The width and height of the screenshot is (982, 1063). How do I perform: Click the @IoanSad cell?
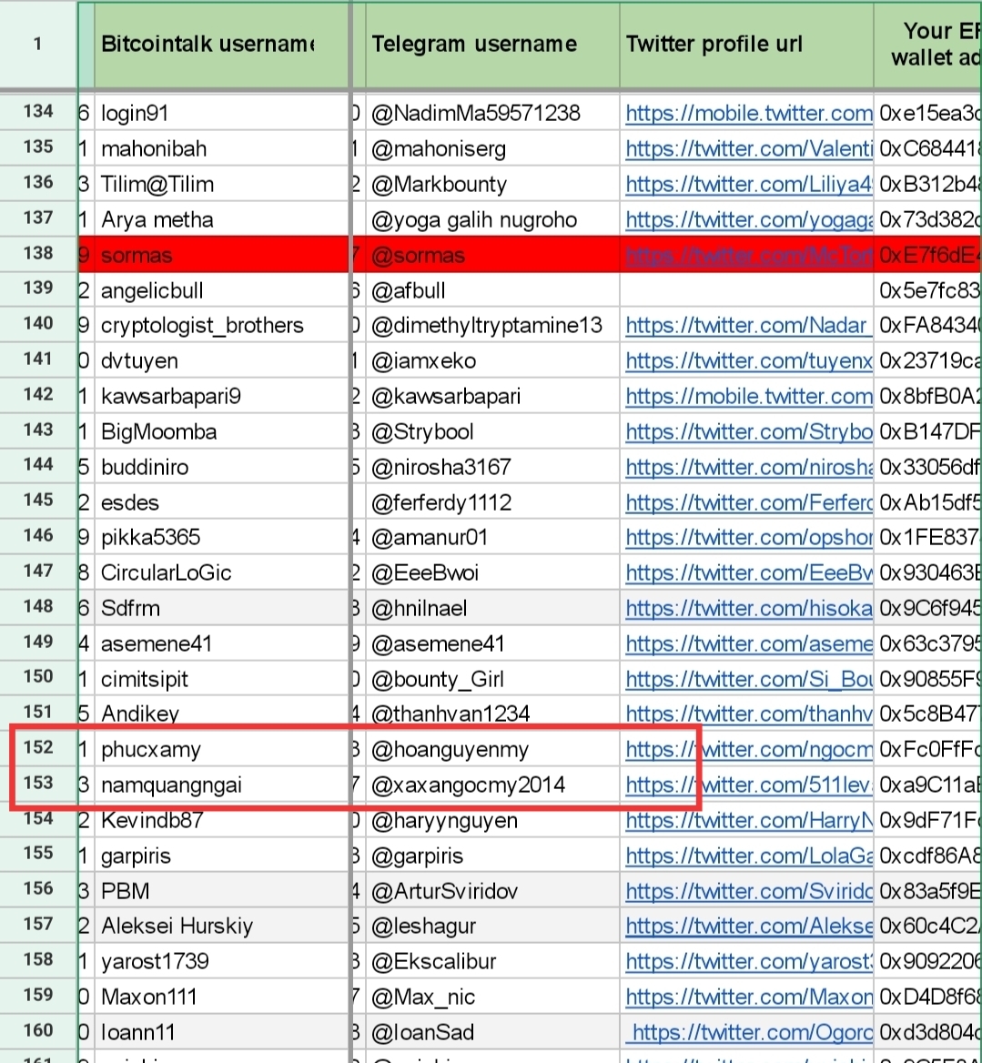[x=492, y=1032]
